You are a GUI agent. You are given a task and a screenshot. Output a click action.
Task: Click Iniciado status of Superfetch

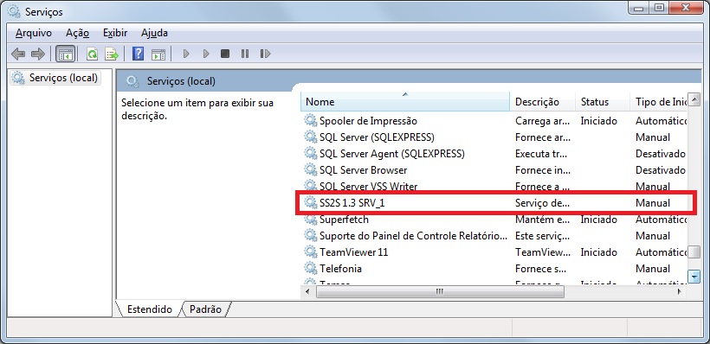pyautogui.click(x=598, y=220)
